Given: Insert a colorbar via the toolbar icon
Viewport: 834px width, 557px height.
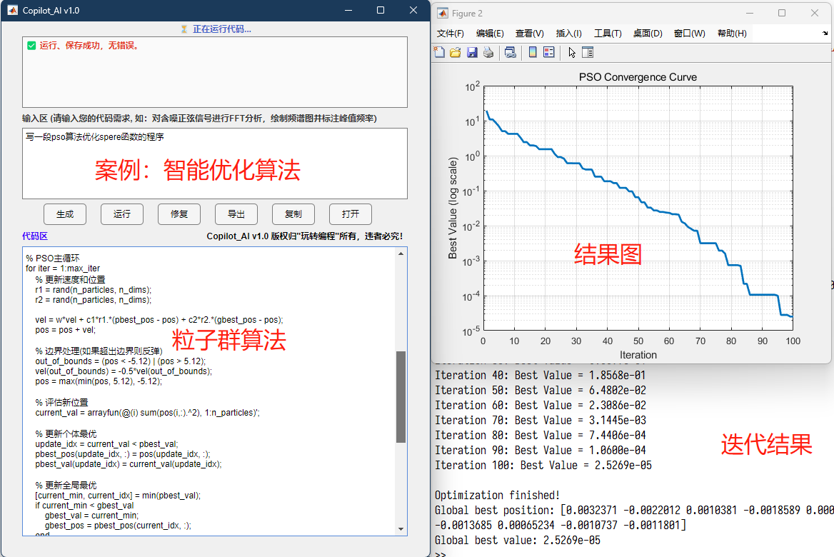Looking at the screenshot, I should point(533,52).
